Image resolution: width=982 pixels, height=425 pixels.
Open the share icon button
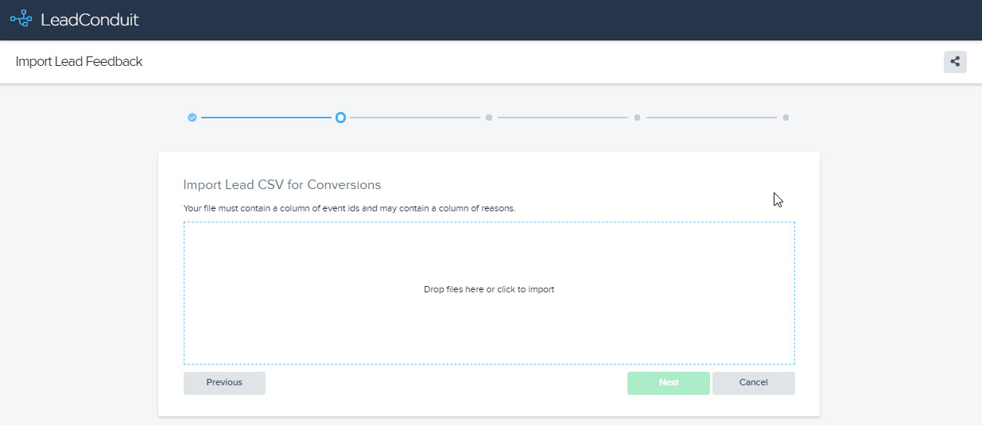[955, 61]
